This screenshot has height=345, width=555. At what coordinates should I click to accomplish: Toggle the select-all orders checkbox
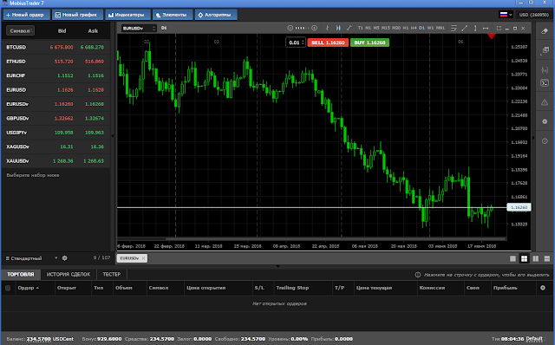click(x=8, y=288)
